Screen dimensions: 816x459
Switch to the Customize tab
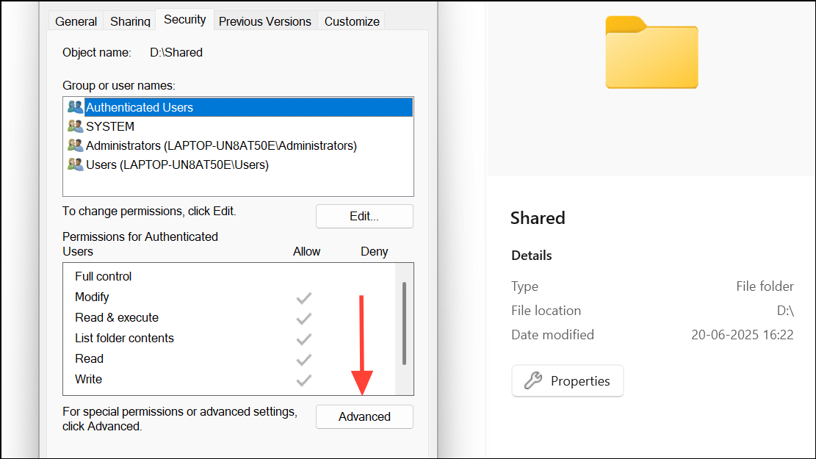352,21
